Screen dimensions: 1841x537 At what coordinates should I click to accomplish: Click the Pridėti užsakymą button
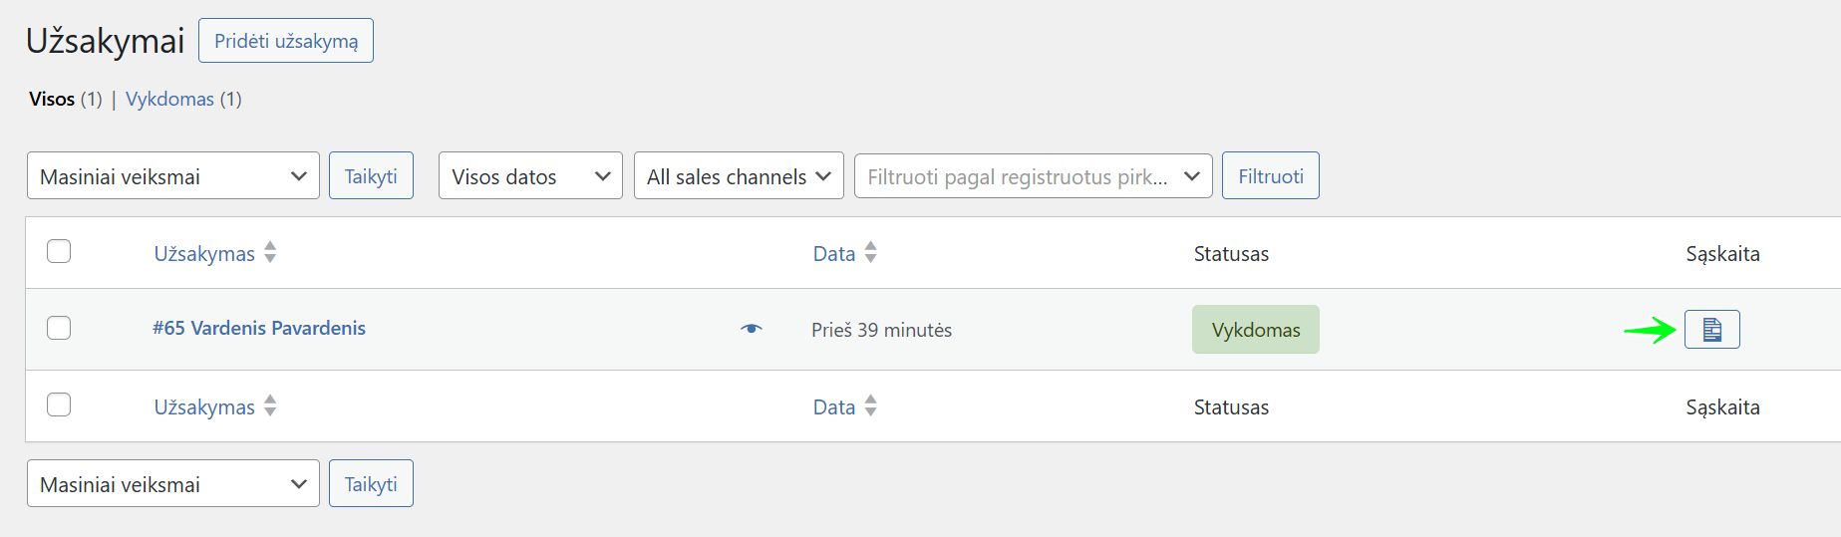(x=286, y=41)
